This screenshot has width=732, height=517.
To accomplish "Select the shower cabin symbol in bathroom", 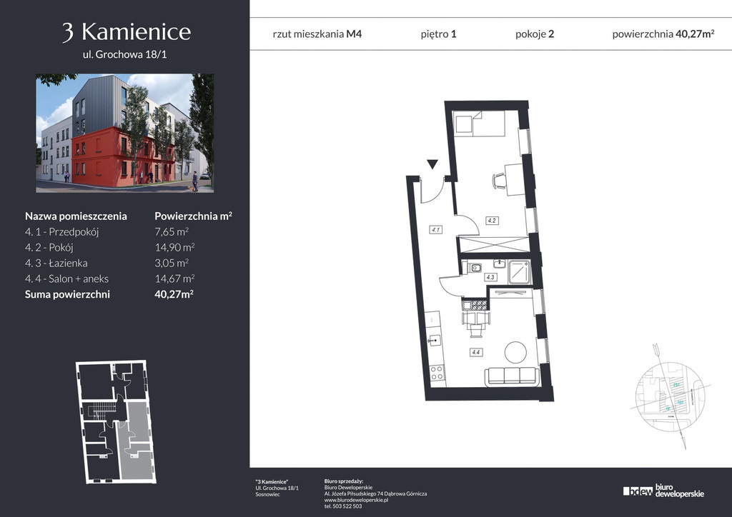I will (518, 271).
